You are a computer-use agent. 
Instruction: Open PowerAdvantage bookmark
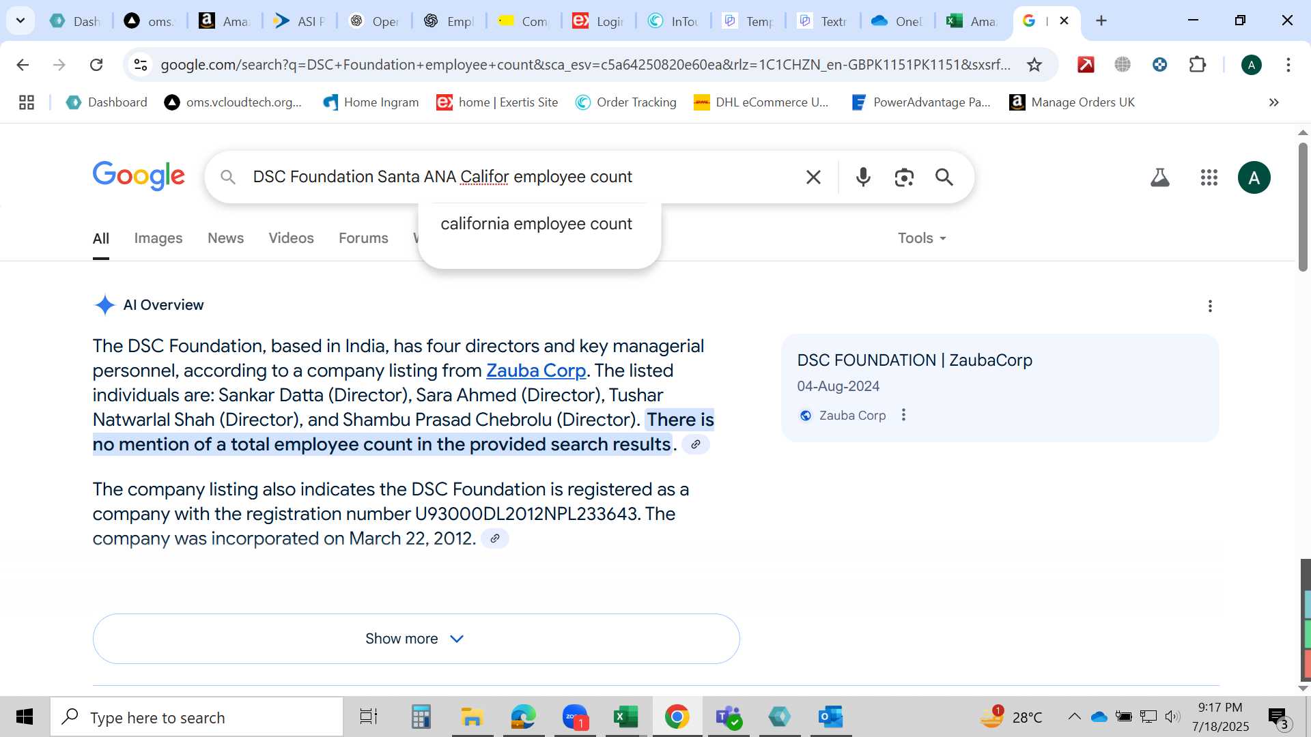pyautogui.click(x=921, y=102)
